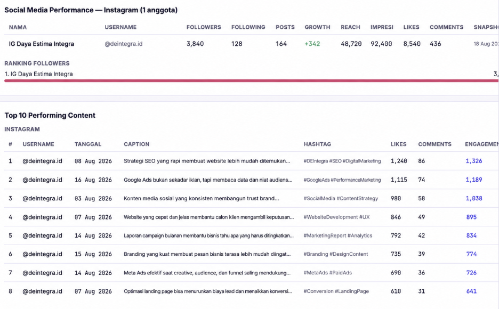Click the 92,400 impressions value
This screenshot has height=309, width=499.
(x=381, y=44)
